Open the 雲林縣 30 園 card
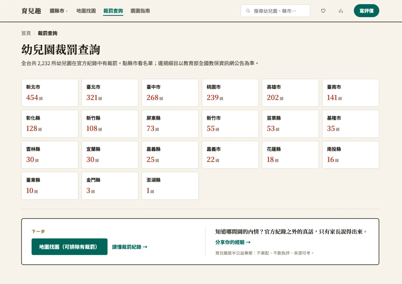 point(50,155)
